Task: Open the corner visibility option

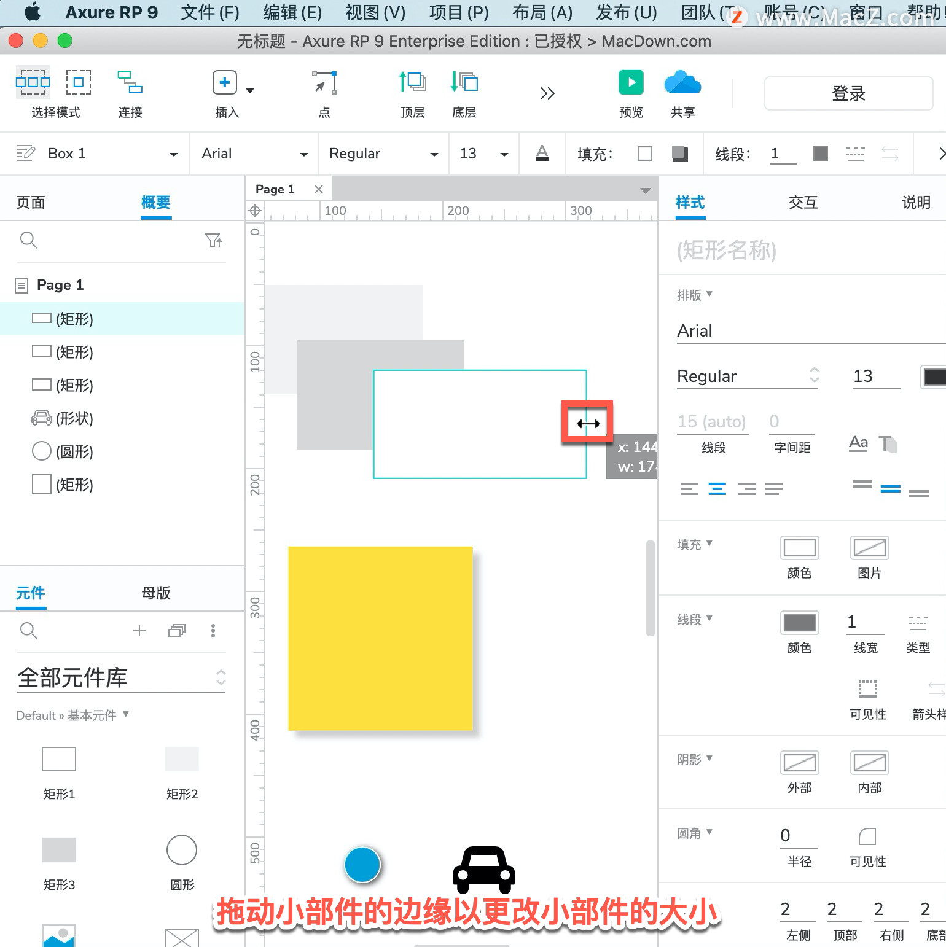Action: pyautogui.click(x=867, y=836)
